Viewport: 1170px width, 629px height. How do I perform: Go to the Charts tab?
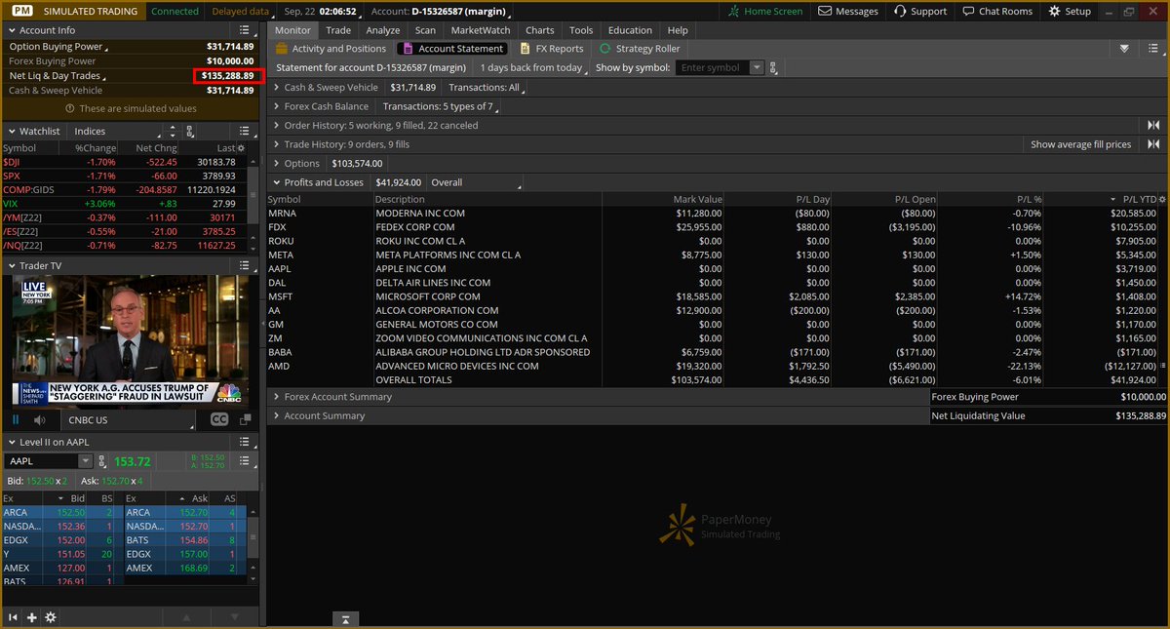tap(539, 30)
